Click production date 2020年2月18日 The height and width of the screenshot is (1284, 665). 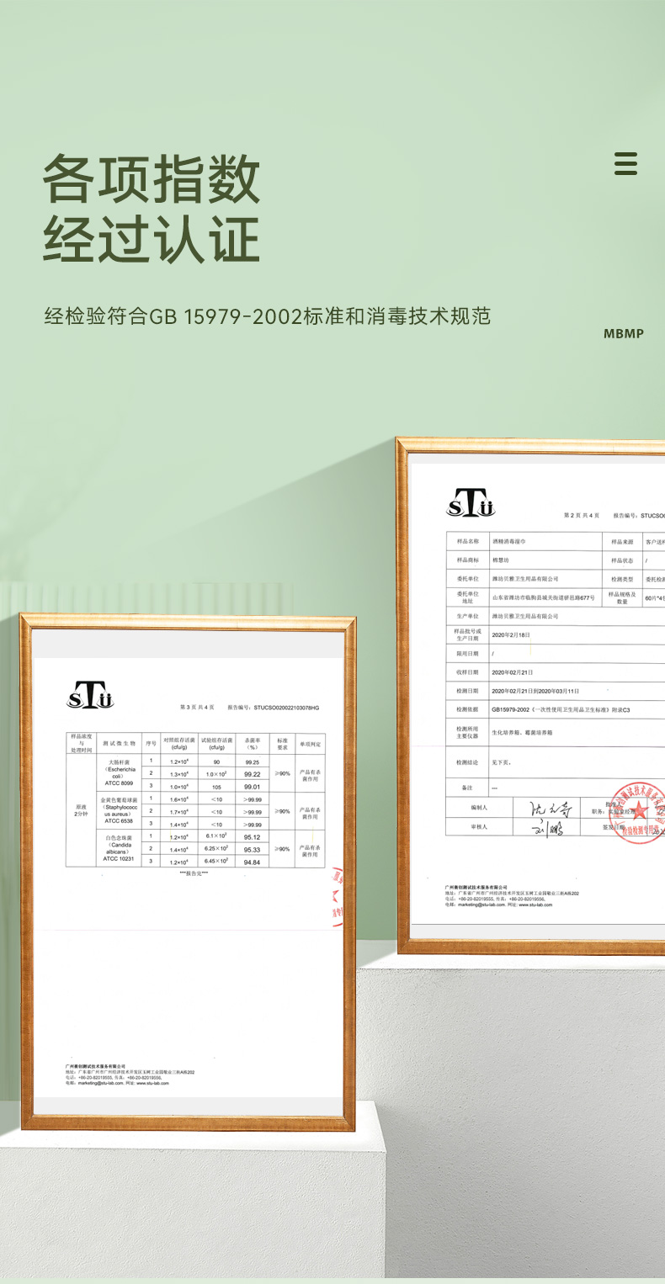pos(512,634)
